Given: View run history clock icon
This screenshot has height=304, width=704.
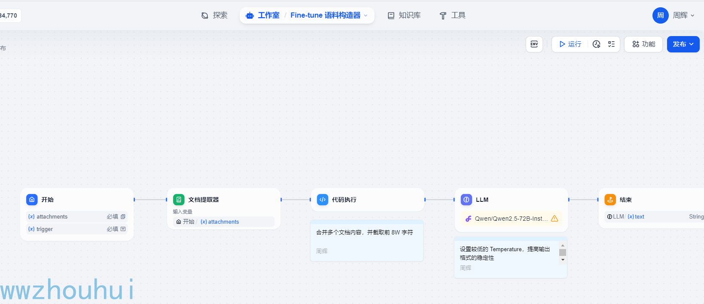Looking at the screenshot, I should [x=596, y=44].
